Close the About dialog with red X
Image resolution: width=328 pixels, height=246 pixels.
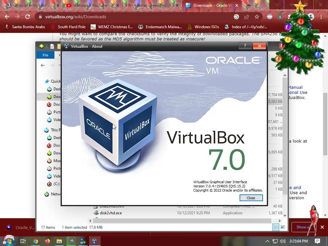259,46
